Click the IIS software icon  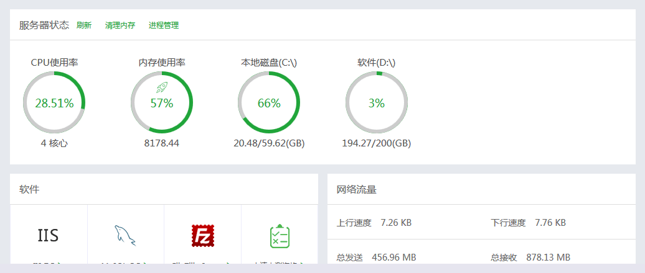tap(48, 236)
